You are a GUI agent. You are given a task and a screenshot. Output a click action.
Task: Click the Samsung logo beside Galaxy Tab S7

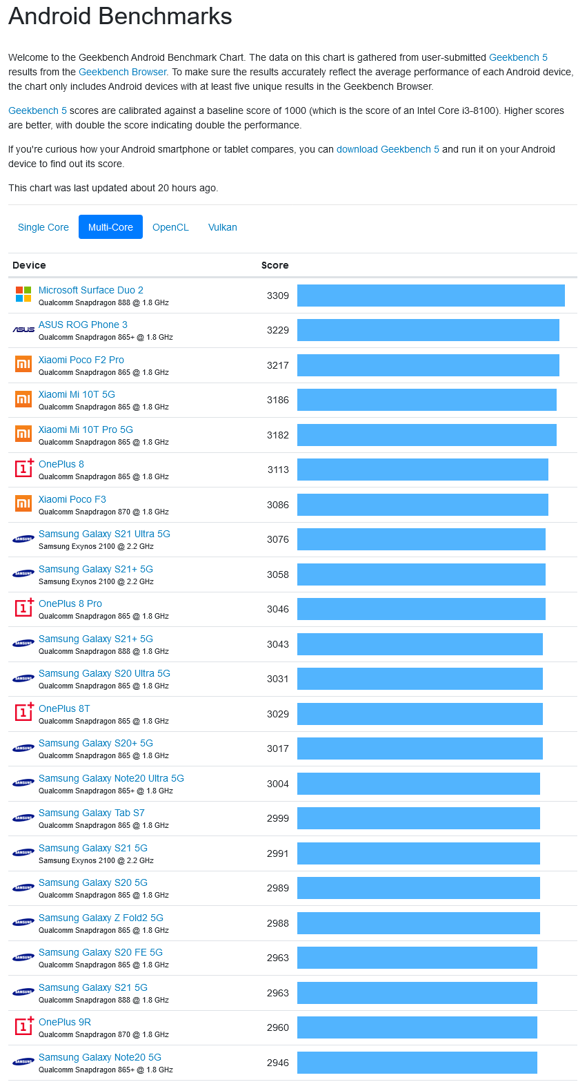click(x=23, y=818)
